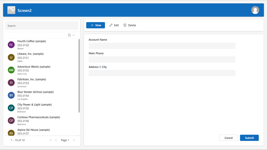Open Adventure Works (sample) record

[x=34, y=67]
